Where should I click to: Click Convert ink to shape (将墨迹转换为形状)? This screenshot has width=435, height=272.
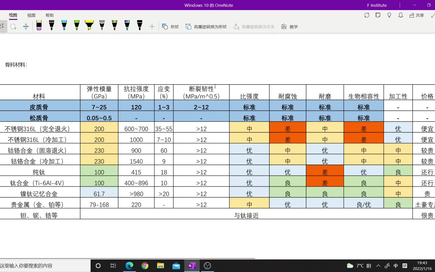(x=206, y=27)
